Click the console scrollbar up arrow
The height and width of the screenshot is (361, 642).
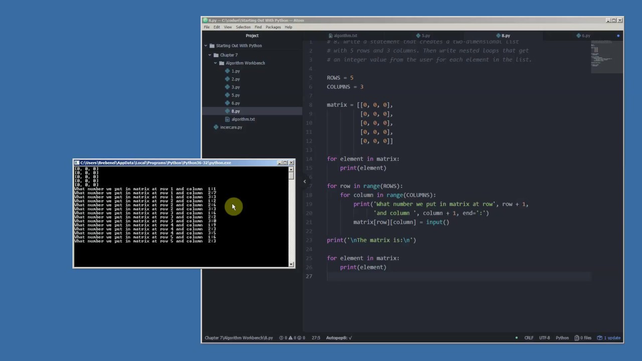[x=291, y=169]
